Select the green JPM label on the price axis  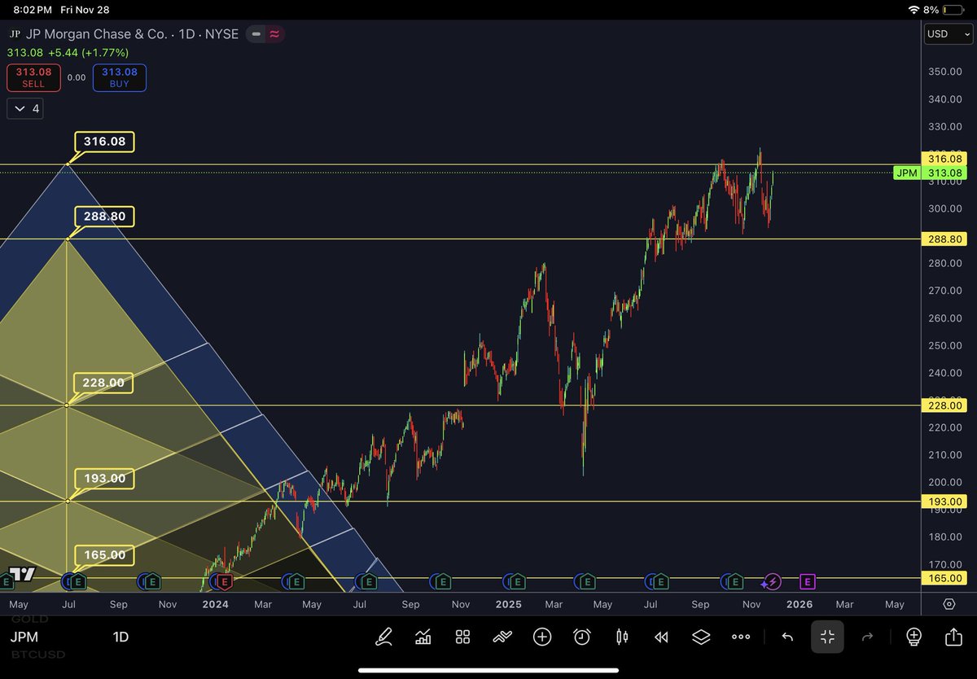coord(906,173)
